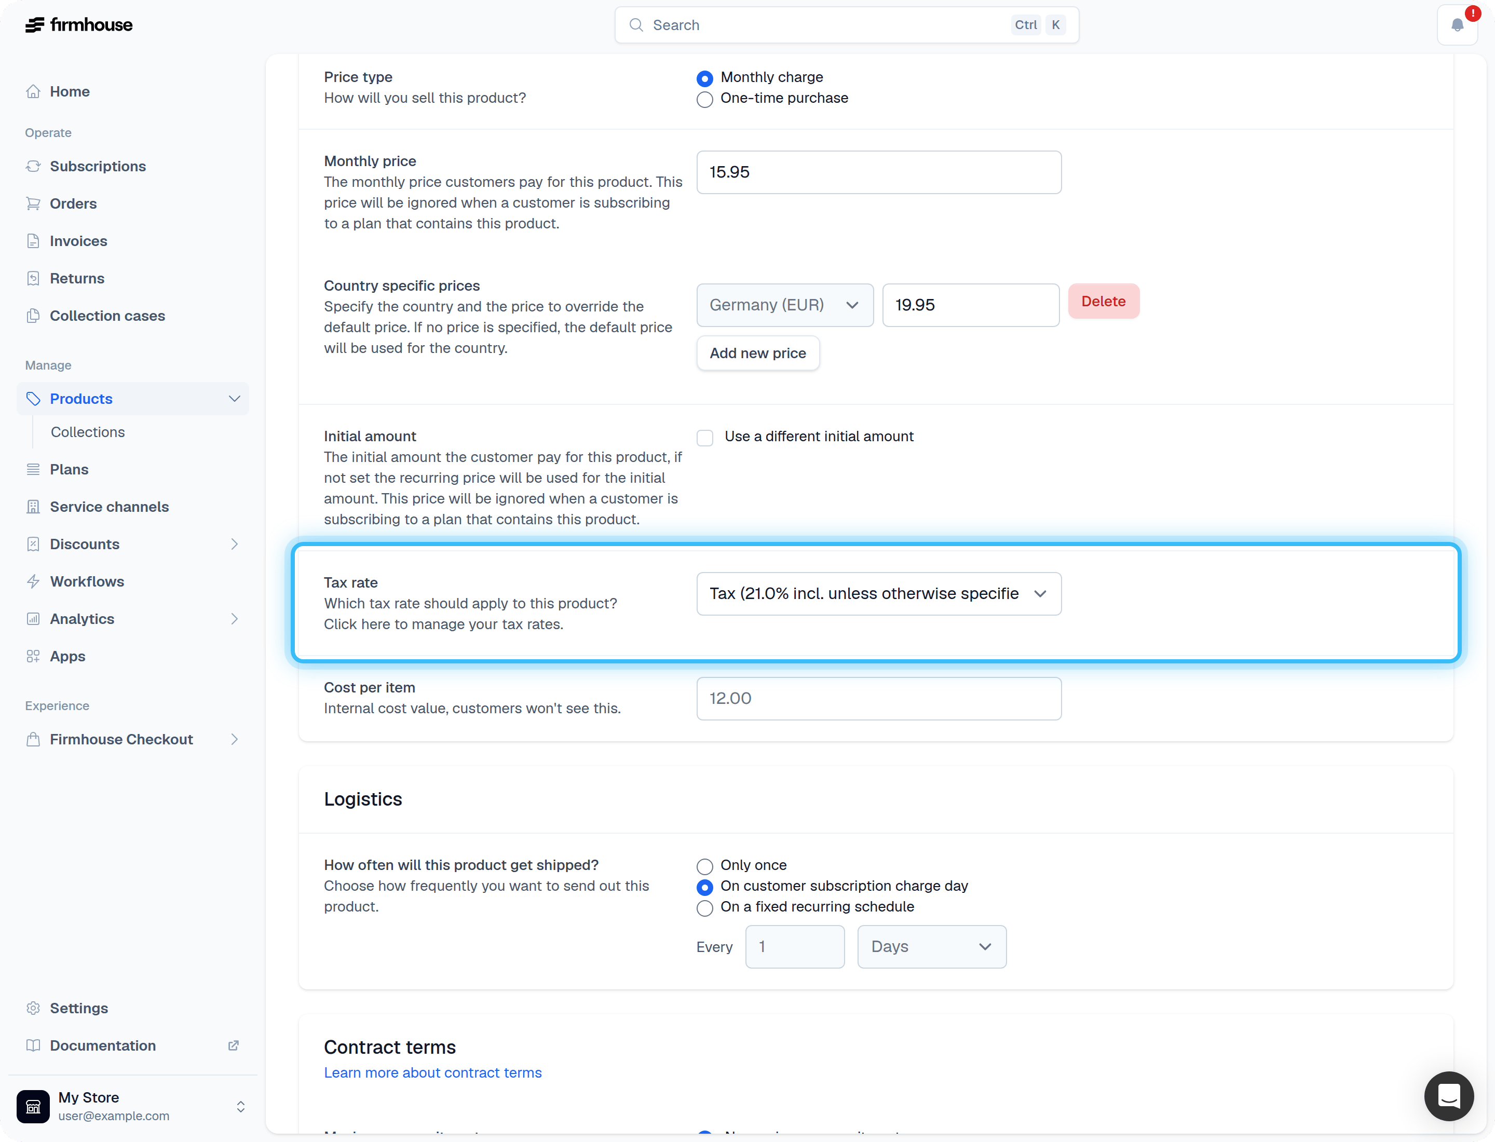The height and width of the screenshot is (1142, 1495).
Task: Click the Collection cases icon
Action: click(33, 316)
